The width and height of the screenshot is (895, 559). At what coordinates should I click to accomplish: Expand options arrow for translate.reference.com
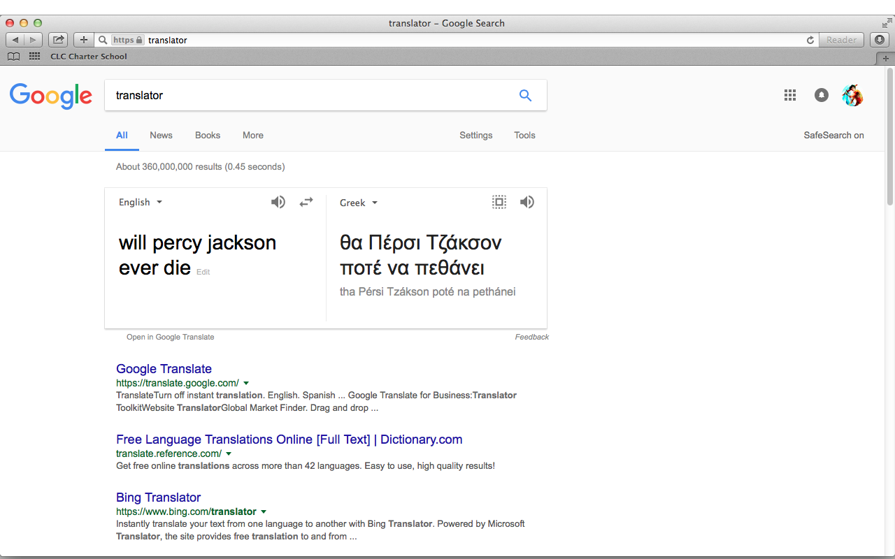point(229,453)
